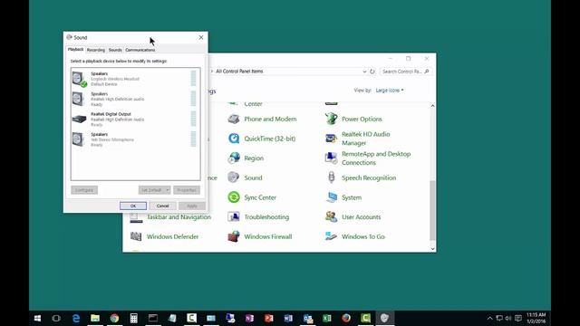Change View by Large icons dropdown
This screenshot has height=326, width=580.
pyautogui.click(x=390, y=91)
